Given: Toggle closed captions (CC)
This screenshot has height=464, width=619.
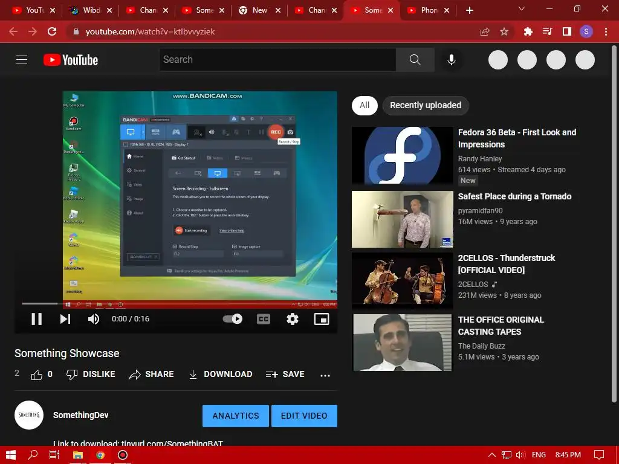Looking at the screenshot, I should (264, 319).
